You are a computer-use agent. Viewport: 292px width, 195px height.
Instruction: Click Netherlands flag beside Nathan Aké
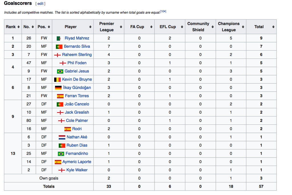pyautogui.click(x=62, y=137)
